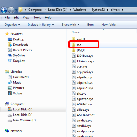The image size is (137, 137).
Task: Click the AMDAGP.SYS file icon
Action: [74, 115]
